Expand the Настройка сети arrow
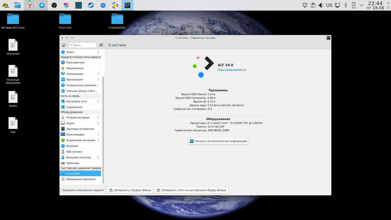Screen dimensions: 391x220 pyautogui.click(x=98, y=101)
